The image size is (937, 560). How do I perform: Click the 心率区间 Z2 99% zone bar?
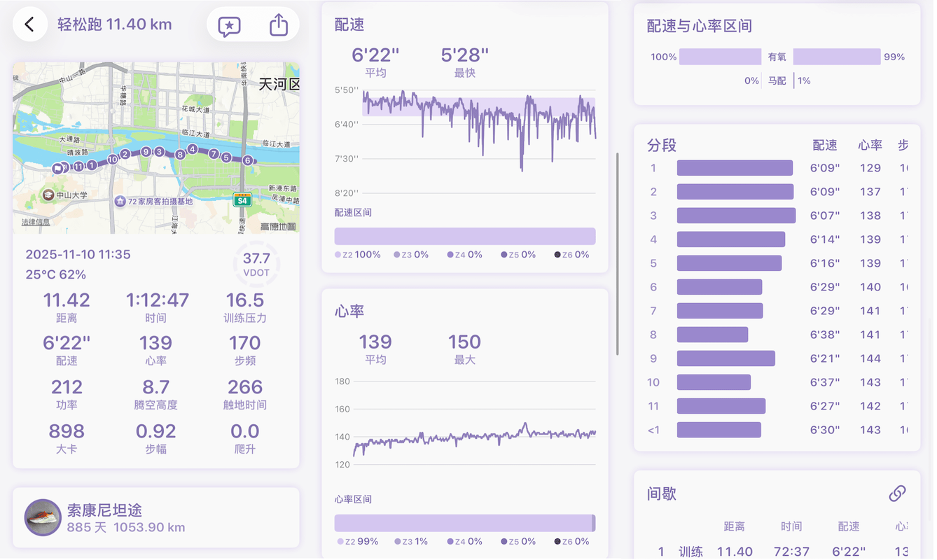(x=464, y=523)
